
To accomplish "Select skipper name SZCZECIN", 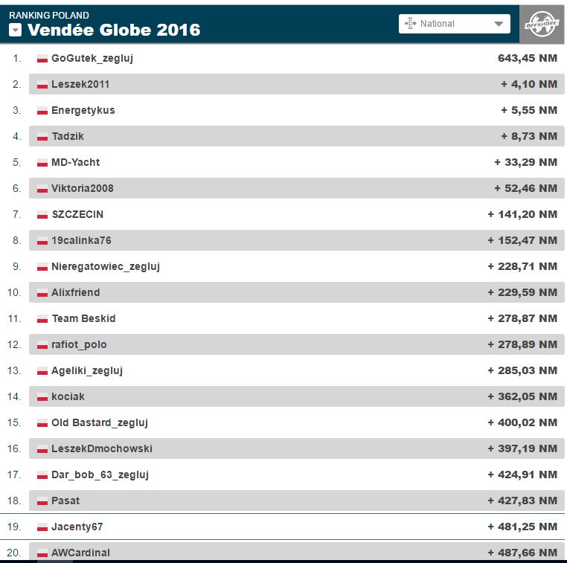I will 77,214.
